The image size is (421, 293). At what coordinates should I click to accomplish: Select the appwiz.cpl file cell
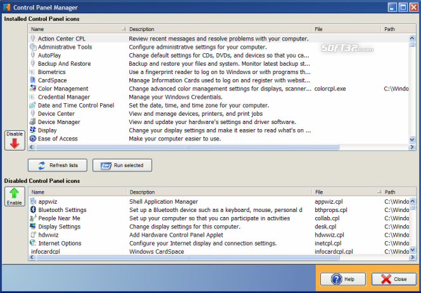(x=328, y=202)
